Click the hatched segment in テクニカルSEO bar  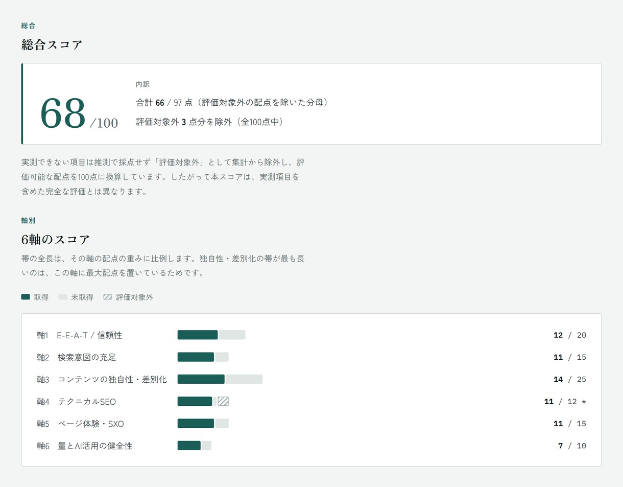(223, 402)
